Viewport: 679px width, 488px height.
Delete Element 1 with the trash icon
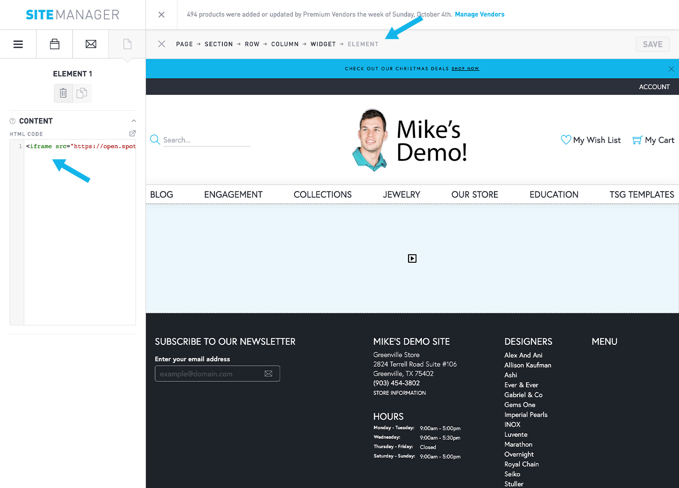(x=63, y=93)
